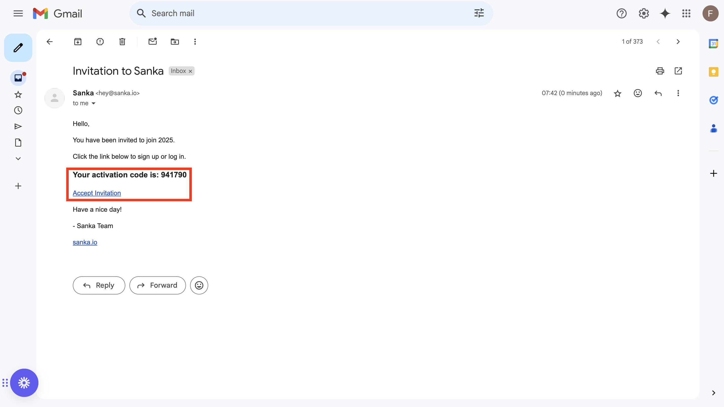724x407 pixels.
Task: Open email in new window
Action: [678, 71]
